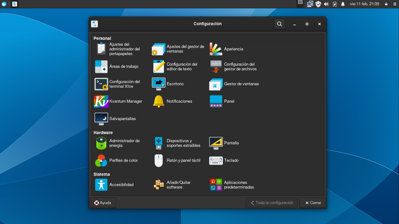Click the Hardware section heading
This screenshot has width=399, height=224.
(103, 133)
